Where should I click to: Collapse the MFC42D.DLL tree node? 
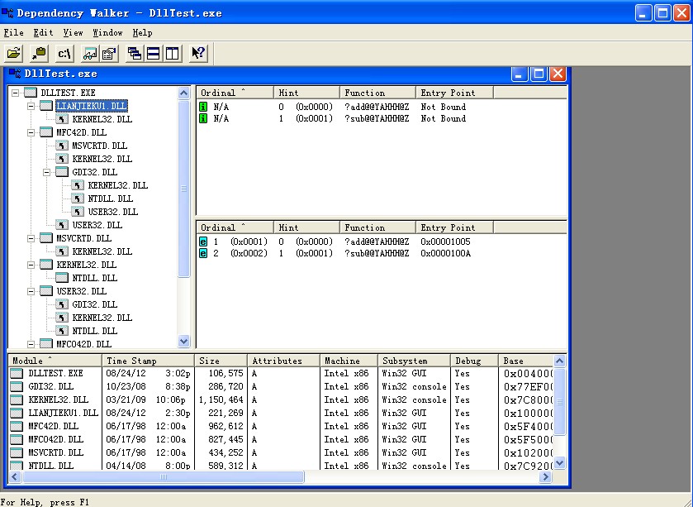coord(31,132)
